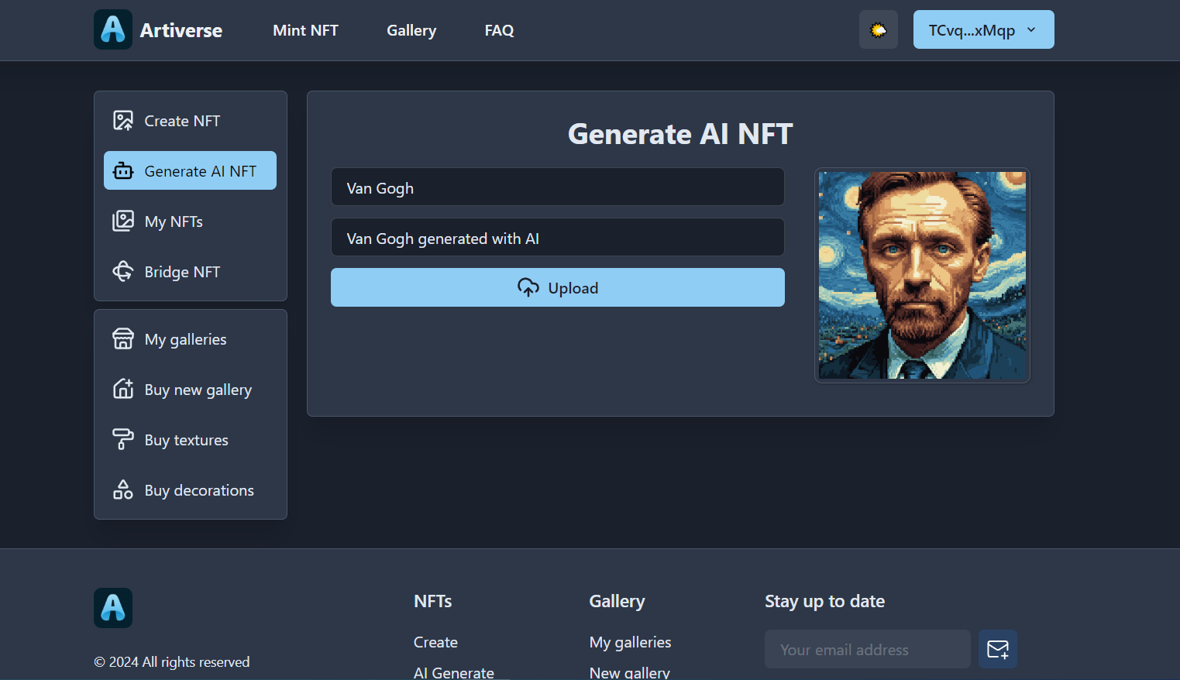The width and height of the screenshot is (1180, 680).
Task: Click the Buy new gallery house-plus icon
Action: coord(123,389)
